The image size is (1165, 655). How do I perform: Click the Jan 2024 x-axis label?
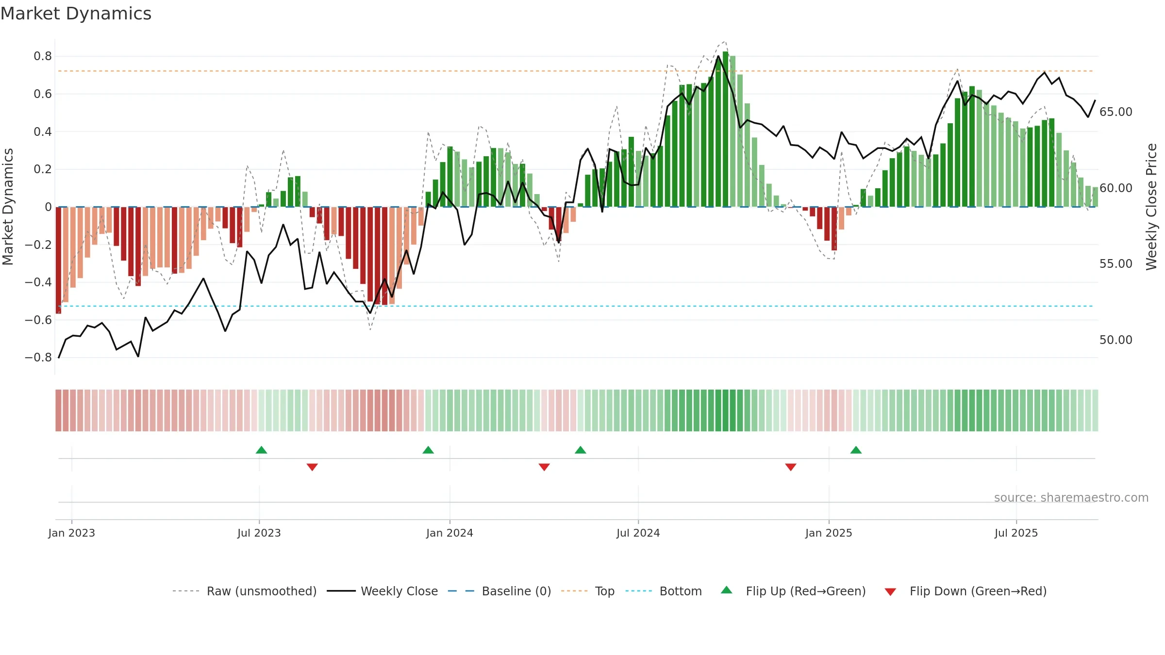click(450, 533)
